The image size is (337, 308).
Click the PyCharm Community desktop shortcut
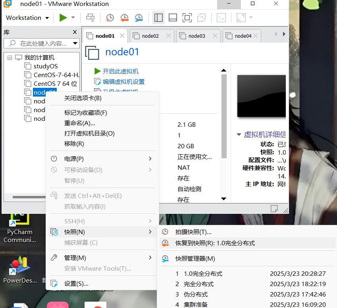point(20,228)
